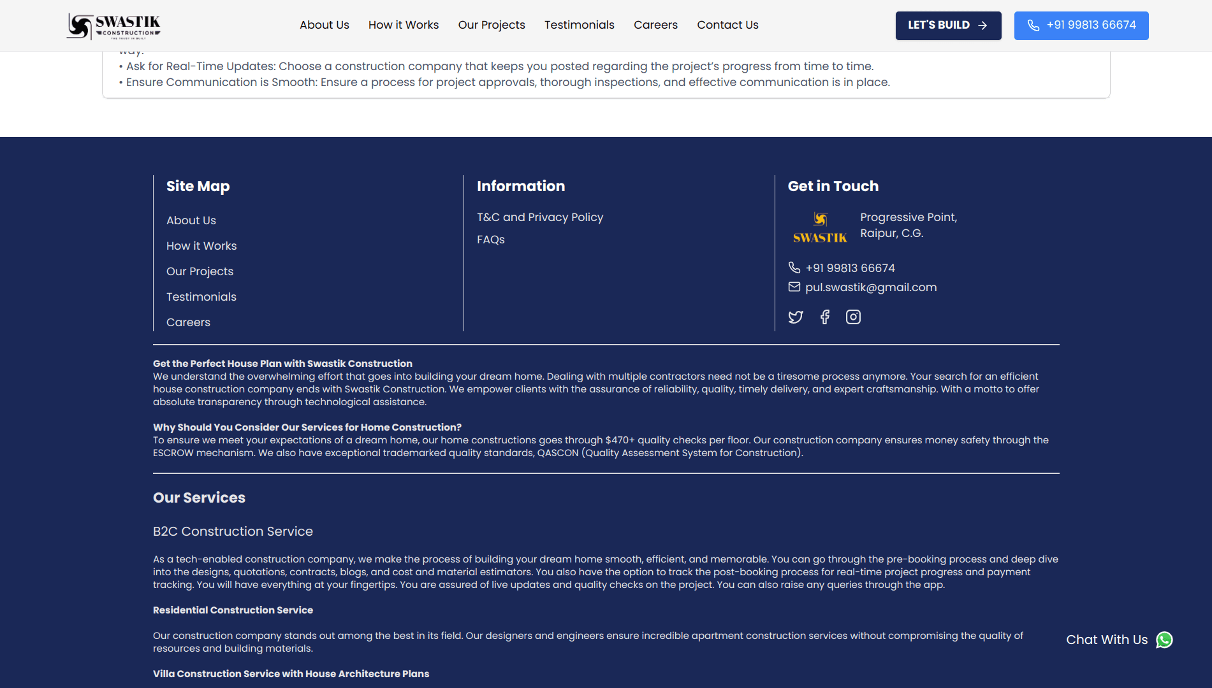Click the Swastik Construction header logo

pos(113,25)
